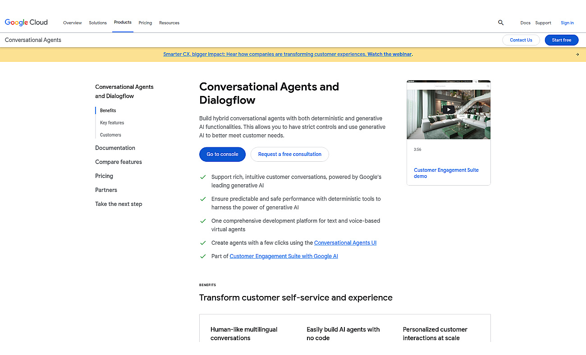586x355 pixels.
Task: Click the banner's right arrow icon
Action: point(577,55)
